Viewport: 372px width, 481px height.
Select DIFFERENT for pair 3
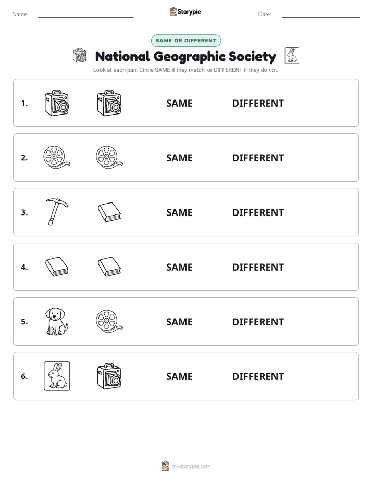tap(258, 212)
